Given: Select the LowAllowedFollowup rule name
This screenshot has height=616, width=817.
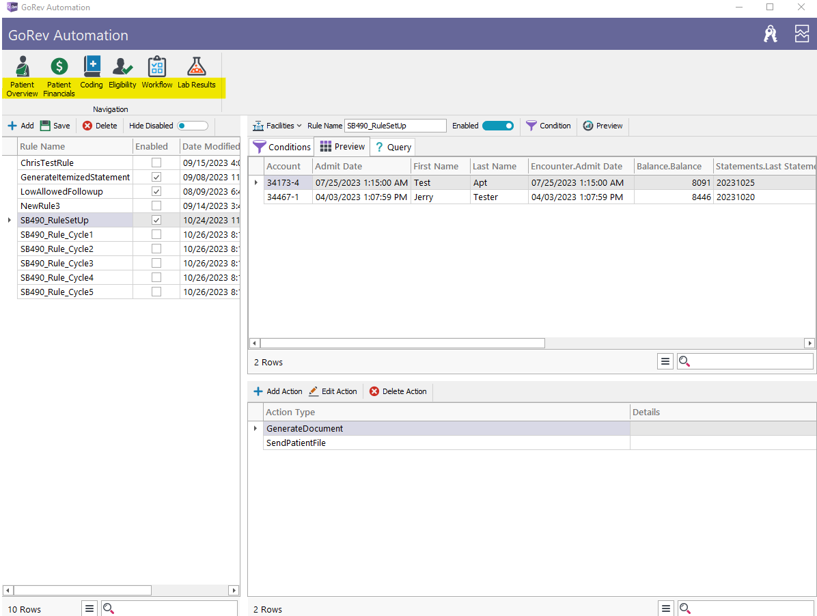Looking at the screenshot, I should click(61, 192).
